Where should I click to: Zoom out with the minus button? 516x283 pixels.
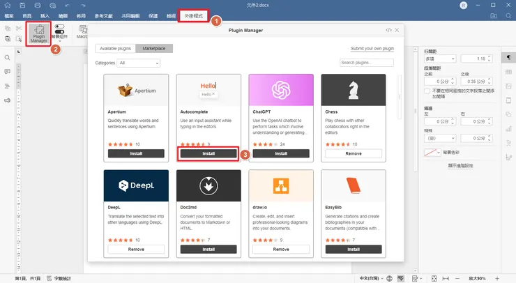(x=457, y=278)
